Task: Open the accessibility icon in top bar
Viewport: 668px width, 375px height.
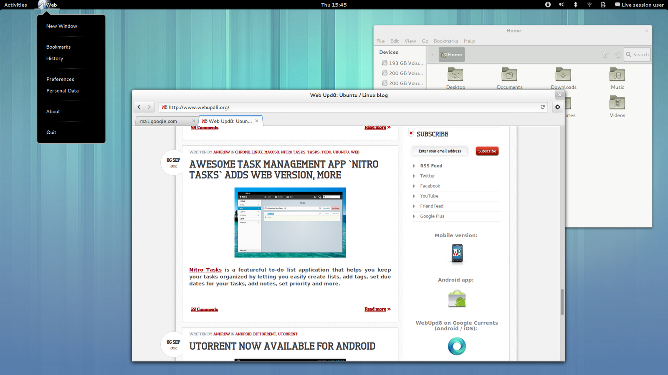Action: click(x=548, y=5)
